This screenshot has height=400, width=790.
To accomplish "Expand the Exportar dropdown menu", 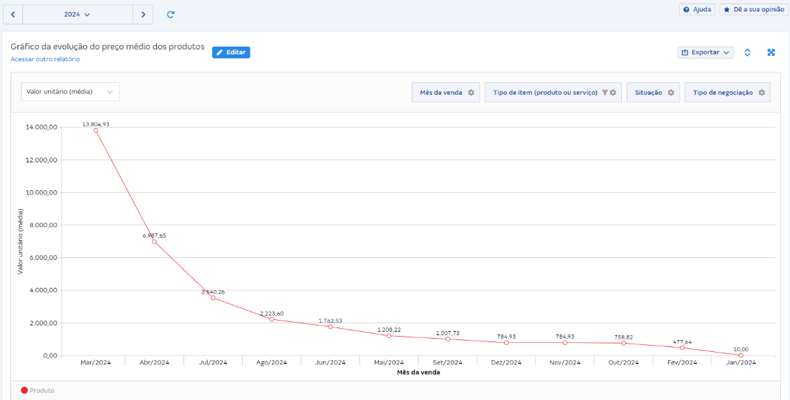I will (x=706, y=52).
